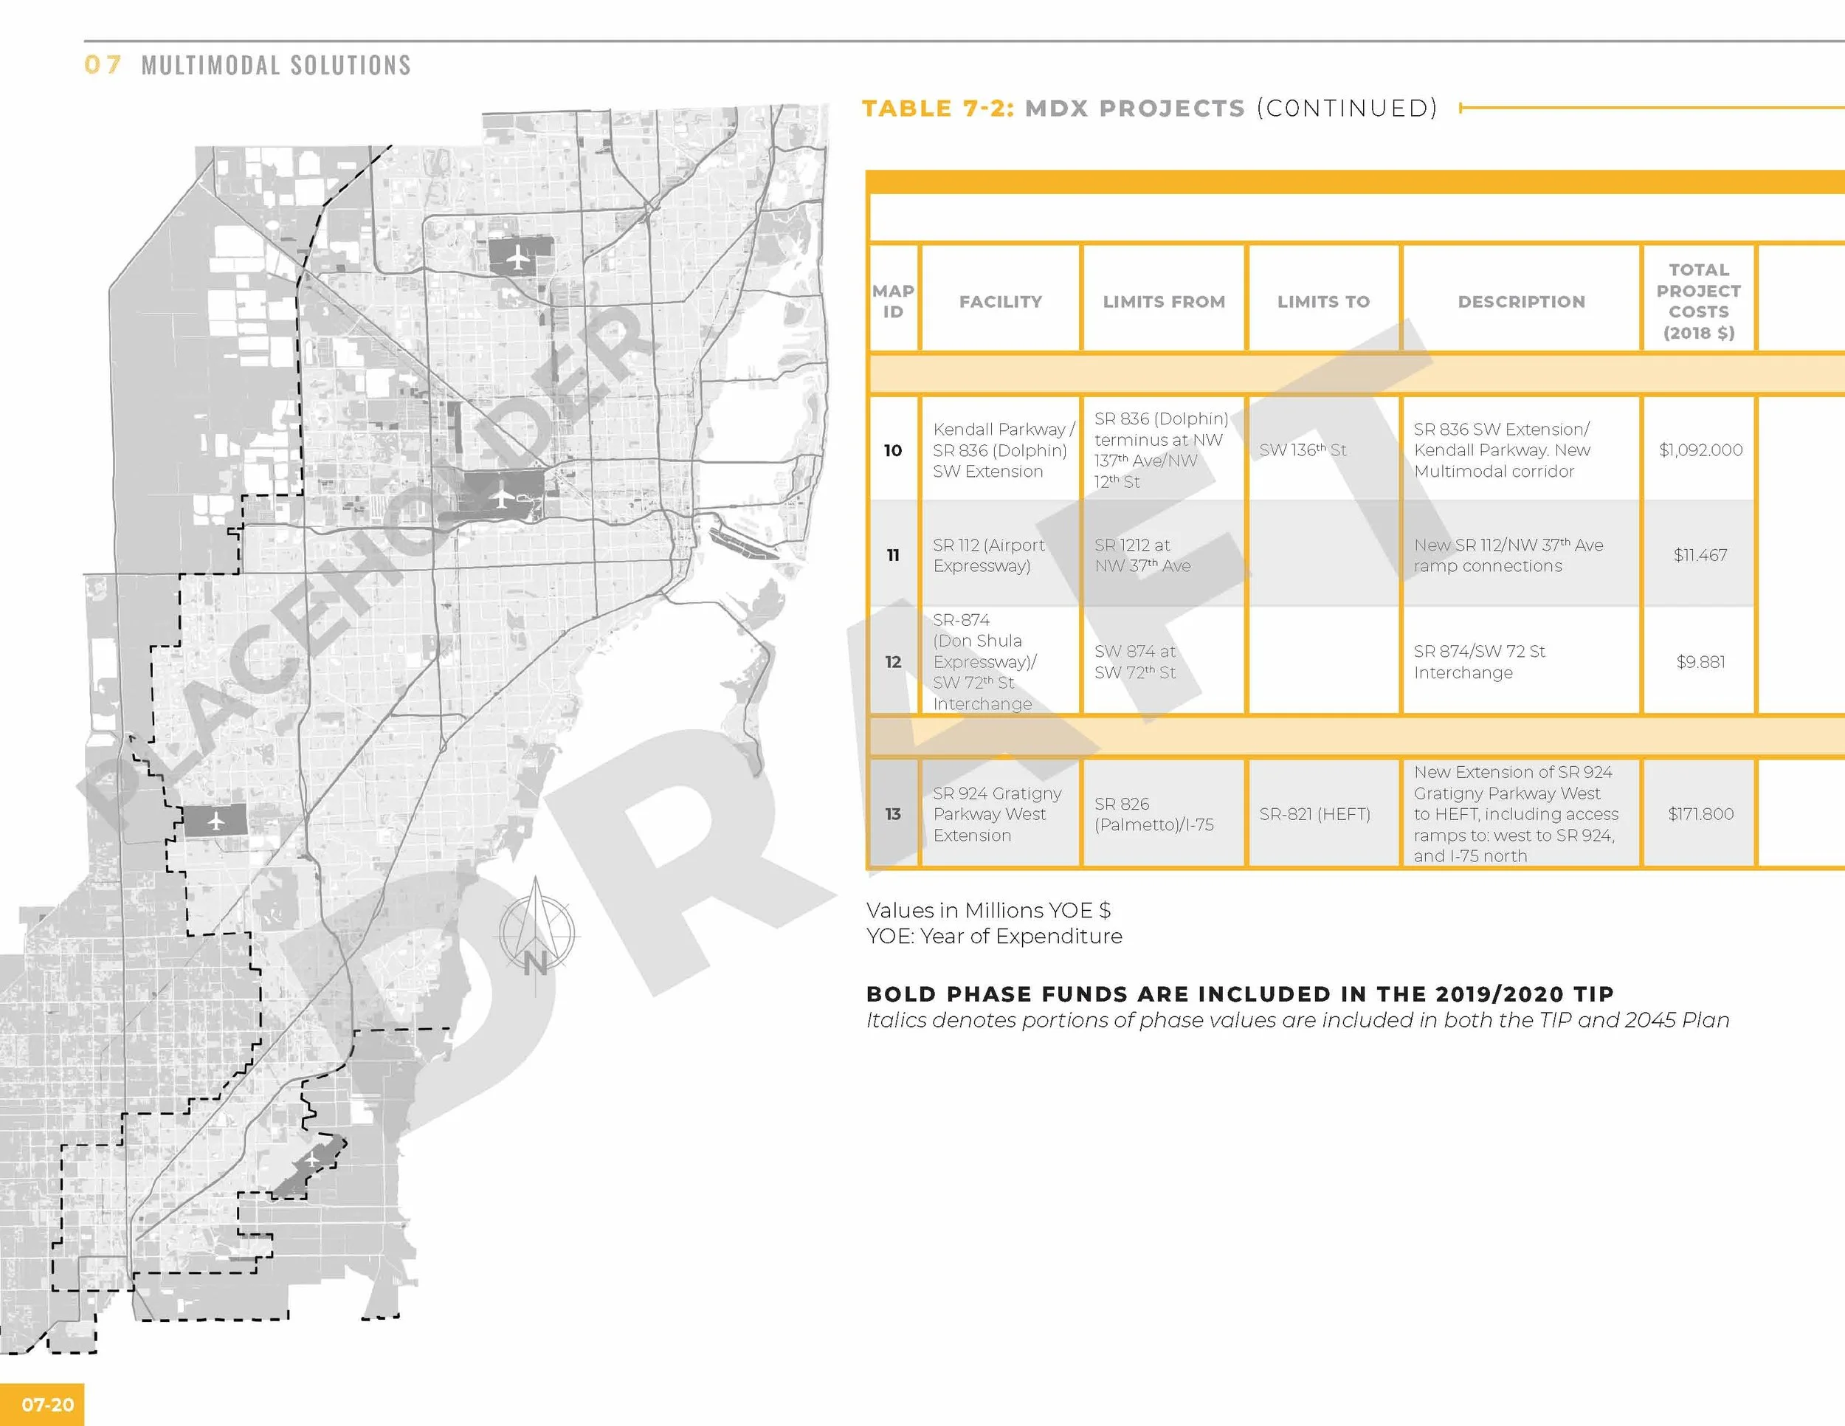This screenshot has width=1845, height=1426.
Task: Click the italic "Italics denotes portions" footnote
Action: point(1297,1021)
